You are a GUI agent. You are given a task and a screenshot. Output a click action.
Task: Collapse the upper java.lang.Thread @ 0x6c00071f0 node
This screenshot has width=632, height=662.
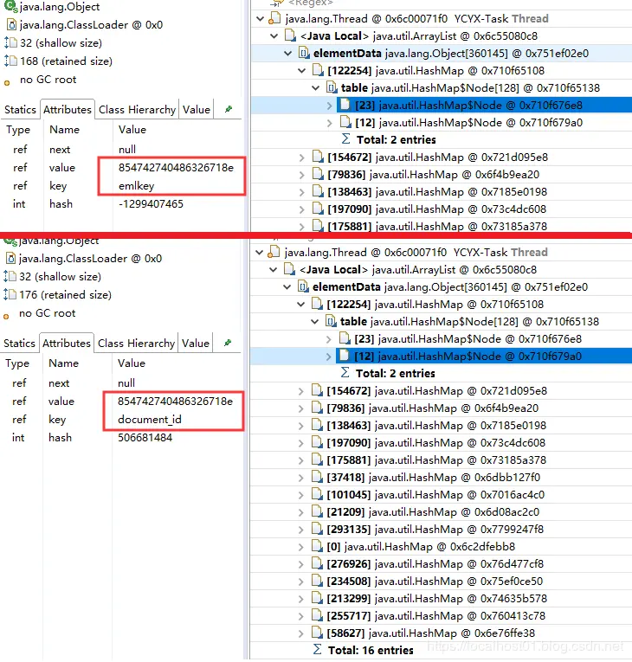[261, 18]
